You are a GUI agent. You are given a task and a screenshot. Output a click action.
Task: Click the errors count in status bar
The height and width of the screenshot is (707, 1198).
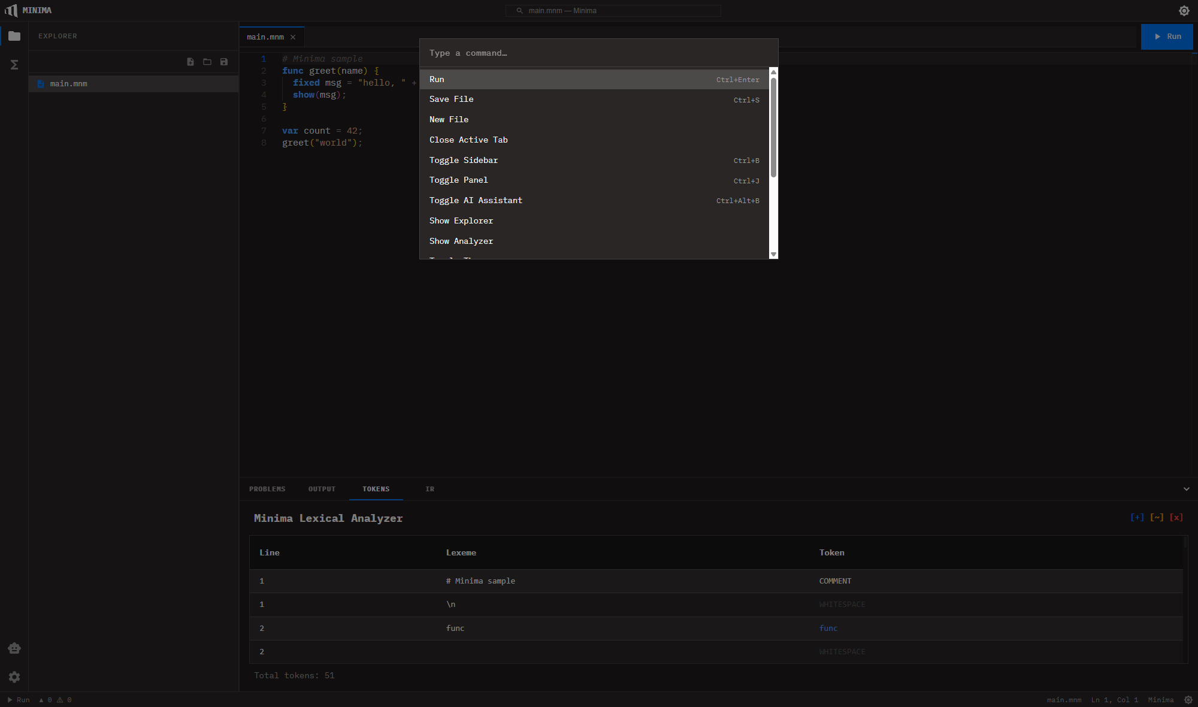(x=46, y=700)
